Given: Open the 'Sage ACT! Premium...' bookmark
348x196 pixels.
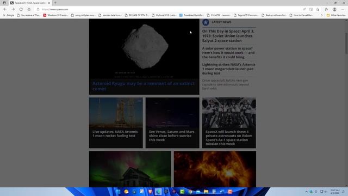Looking at the screenshot, I should click(246, 15).
